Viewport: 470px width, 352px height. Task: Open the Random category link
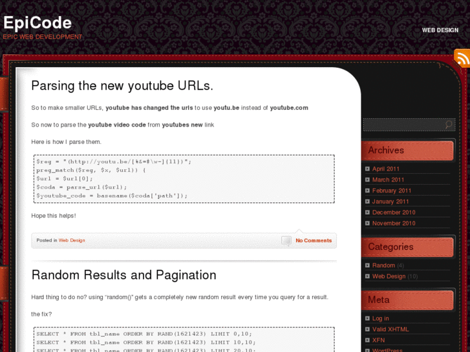(383, 265)
